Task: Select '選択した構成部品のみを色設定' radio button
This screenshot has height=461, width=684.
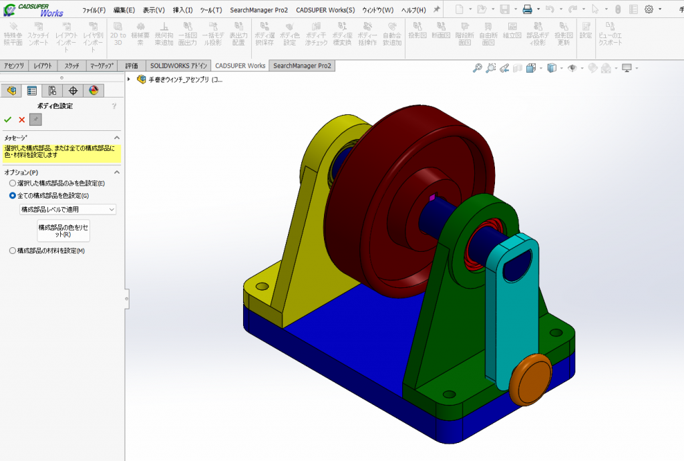Action: pos(12,183)
